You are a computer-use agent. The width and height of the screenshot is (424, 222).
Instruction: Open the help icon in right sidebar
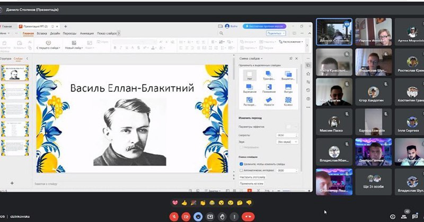(308, 99)
